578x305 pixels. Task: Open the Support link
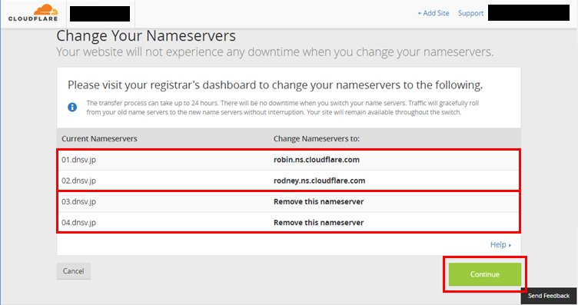coord(470,13)
